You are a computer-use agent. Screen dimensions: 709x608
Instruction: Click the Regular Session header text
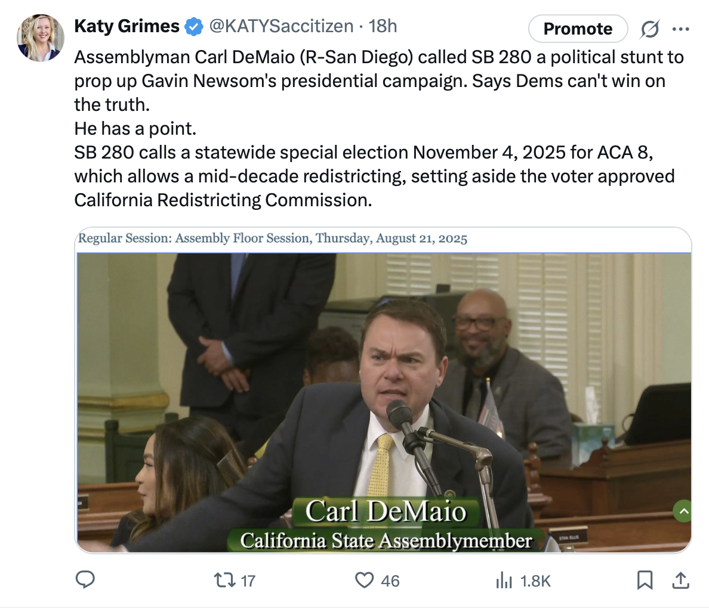click(x=273, y=238)
